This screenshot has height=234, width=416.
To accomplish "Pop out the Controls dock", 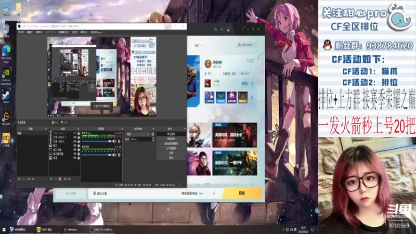I will [x=185, y=128].
